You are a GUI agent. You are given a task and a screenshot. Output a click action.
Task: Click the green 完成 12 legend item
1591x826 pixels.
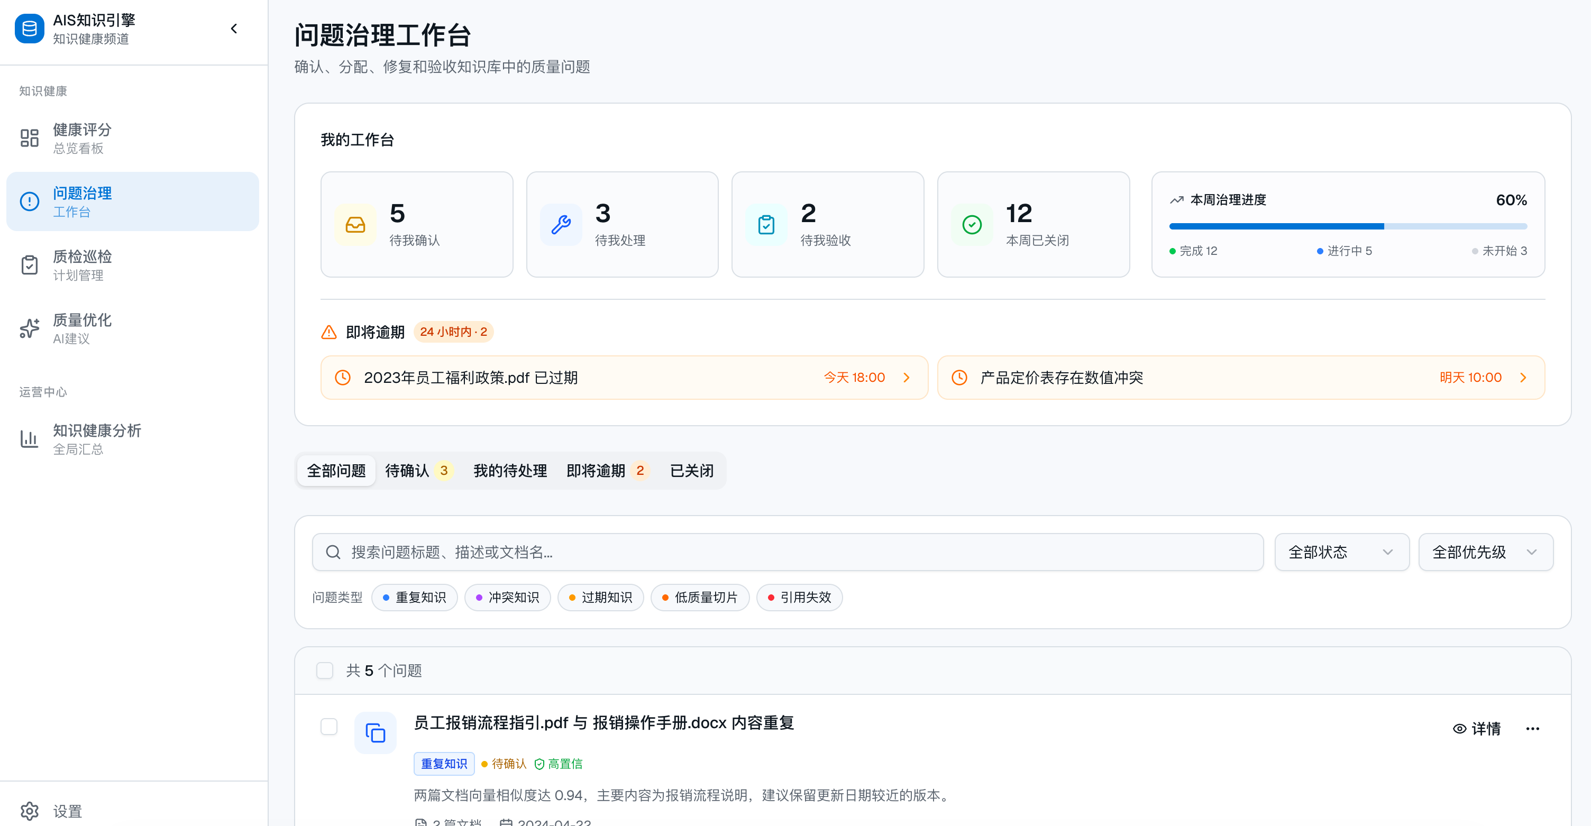pos(1193,251)
